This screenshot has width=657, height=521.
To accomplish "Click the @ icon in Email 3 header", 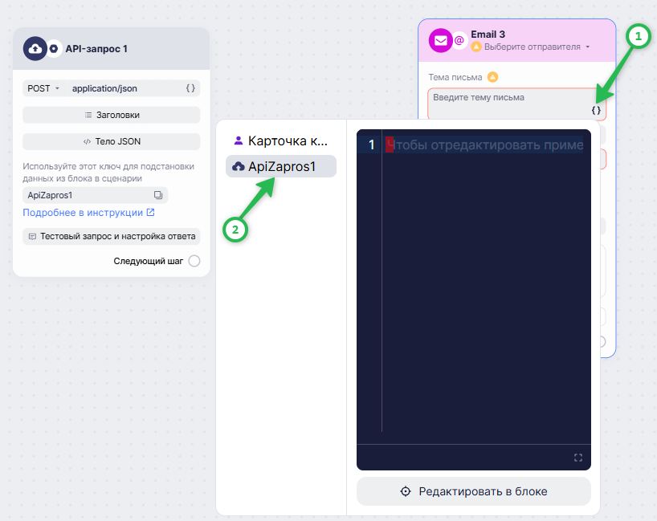I will point(459,41).
